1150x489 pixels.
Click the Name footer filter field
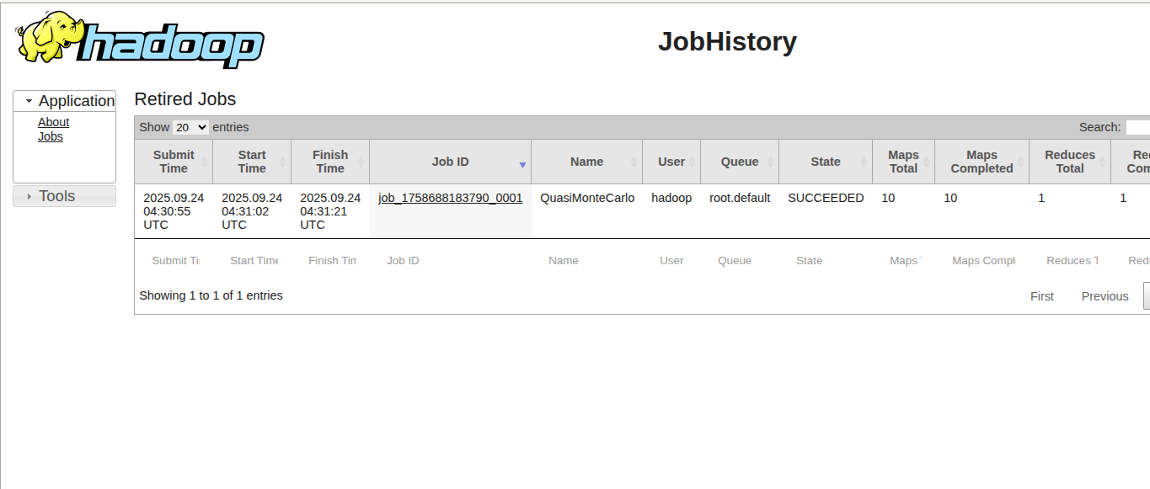pos(586,261)
